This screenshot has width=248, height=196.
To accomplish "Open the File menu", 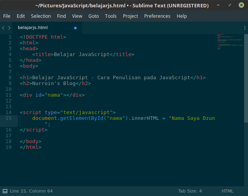I will (x=7, y=16).
